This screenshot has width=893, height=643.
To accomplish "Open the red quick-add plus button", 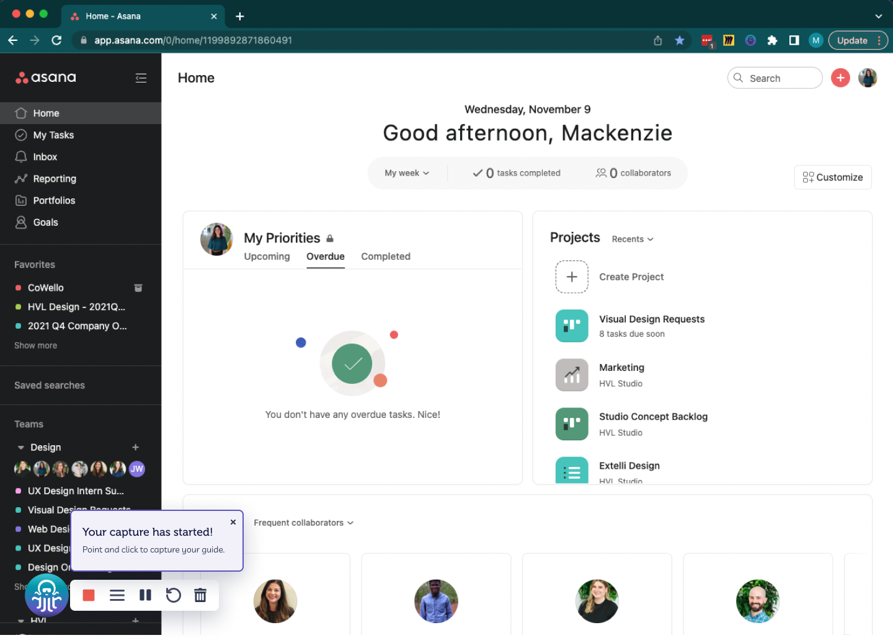I will tap(840, 78).
